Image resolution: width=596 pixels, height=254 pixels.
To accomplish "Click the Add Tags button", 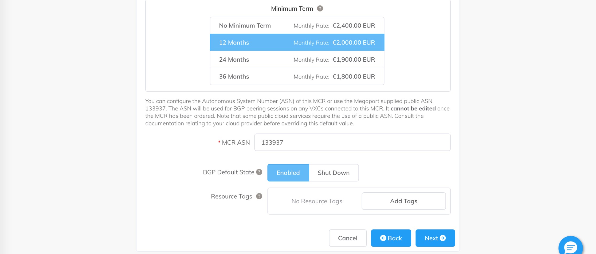I will (403, 201).
